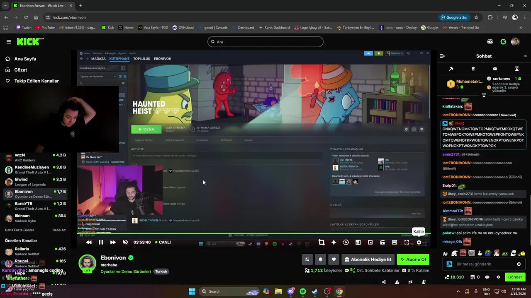Open BarisYTB channel in sidebar

coord(35,206)
